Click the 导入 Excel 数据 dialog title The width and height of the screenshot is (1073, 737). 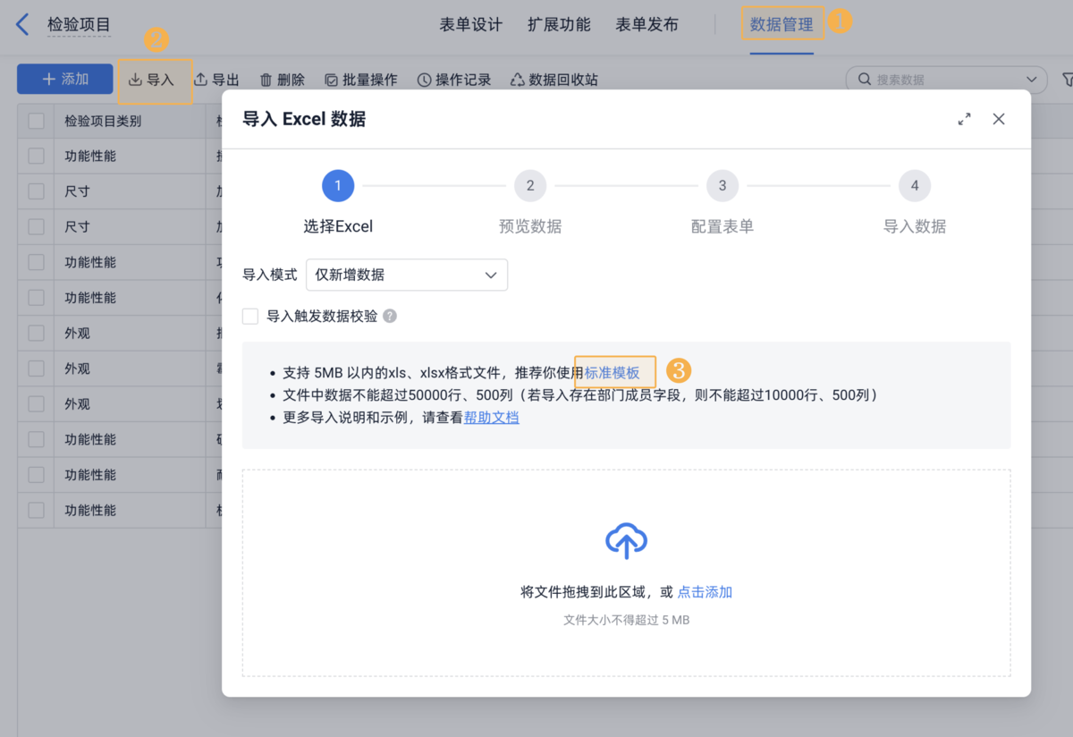pos(304,119)
